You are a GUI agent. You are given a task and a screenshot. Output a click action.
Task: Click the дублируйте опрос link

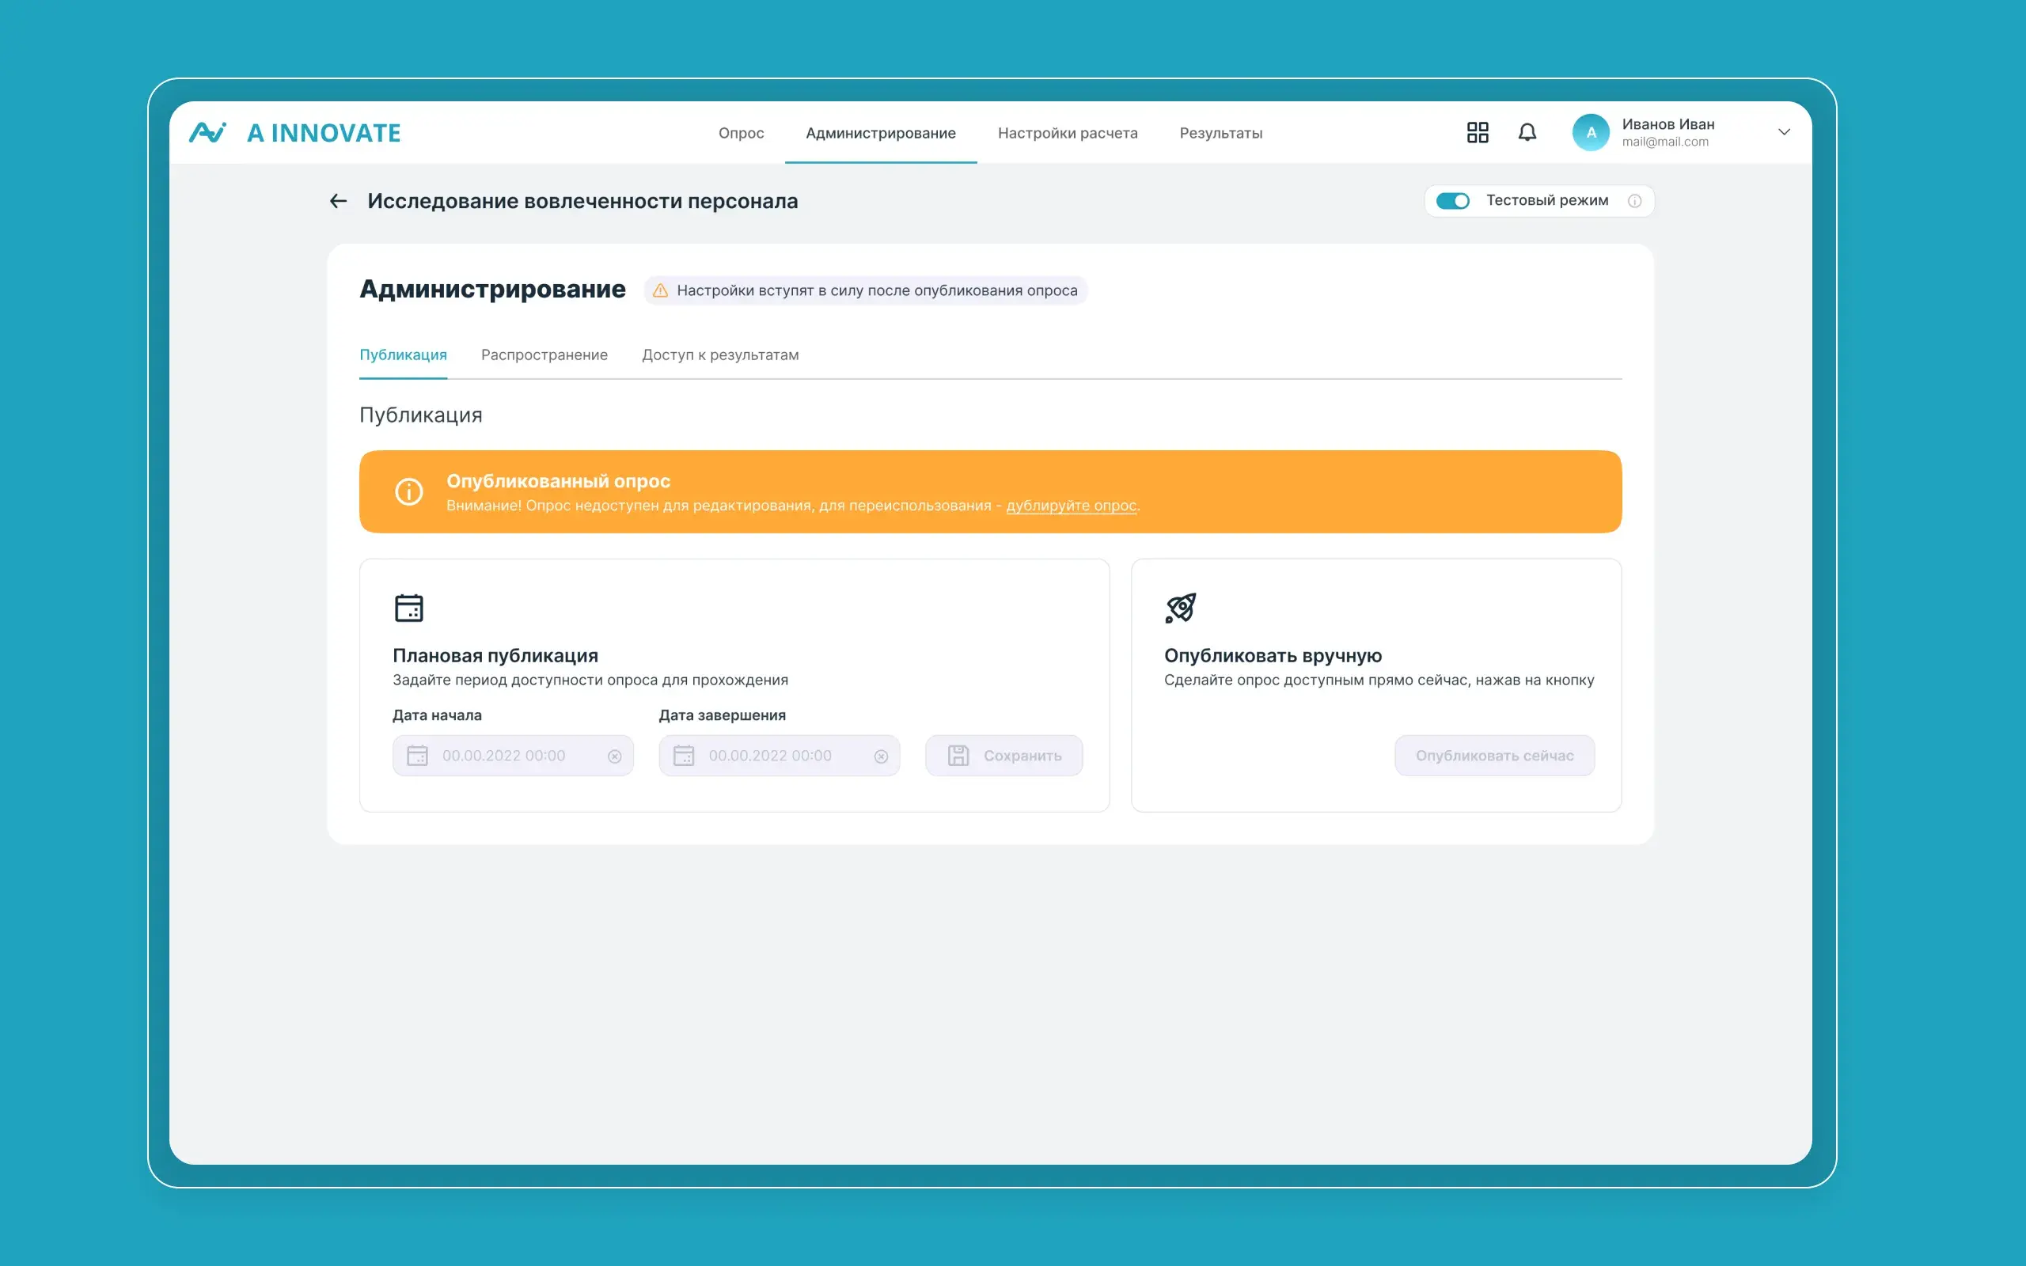[x=1071, y=506]
